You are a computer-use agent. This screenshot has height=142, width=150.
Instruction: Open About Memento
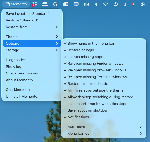32,80
